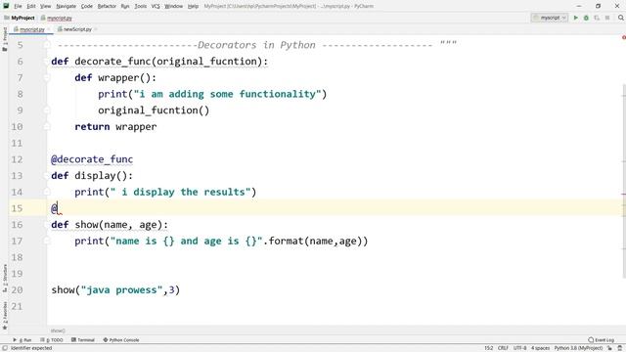Open the Structure tool window sidebar button
Viewport: 626px width, 352px height.
click(x=5, y=277)
